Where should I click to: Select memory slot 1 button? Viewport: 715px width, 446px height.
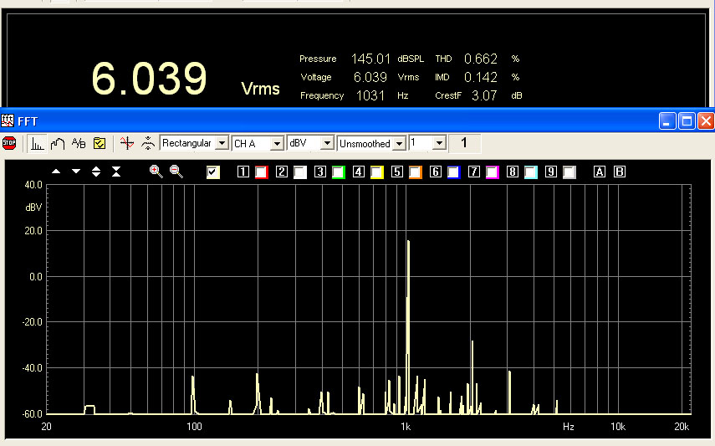[x=243, y=172]
